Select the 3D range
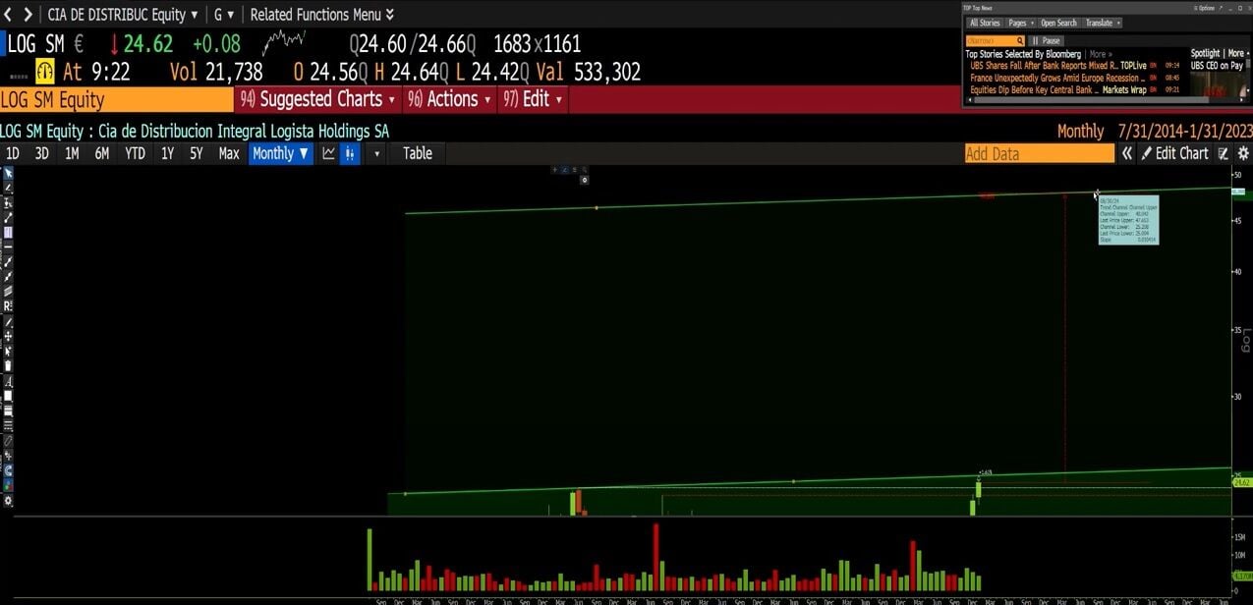1253x605 pixels. pyautogui.click(x=42, y=153)
